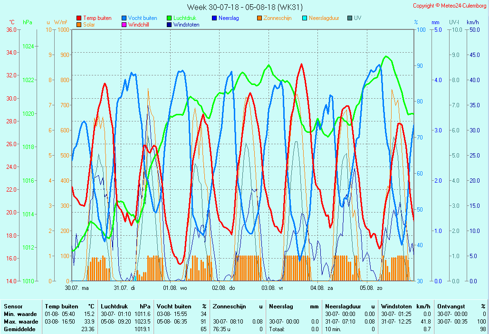The height and width of the screenshot is (334, 489).
Task: Click the km/h axis unit label
Action: pos(472,22)
